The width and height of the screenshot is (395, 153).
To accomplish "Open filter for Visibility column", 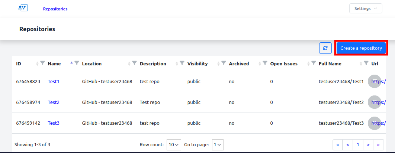I will tap(224, 63).
